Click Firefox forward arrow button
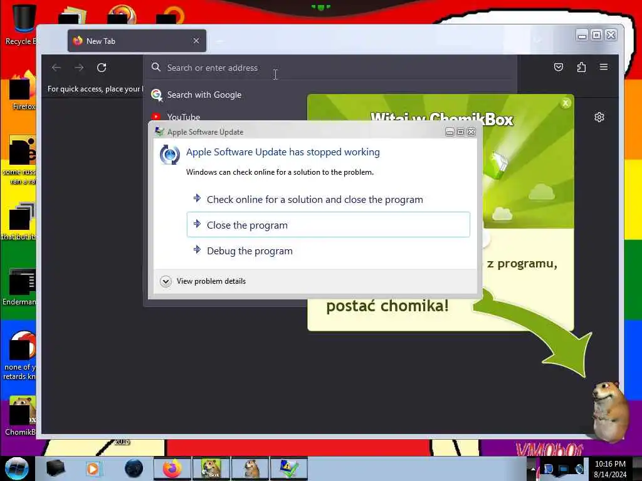642x481 pixels. pos(79,68)
